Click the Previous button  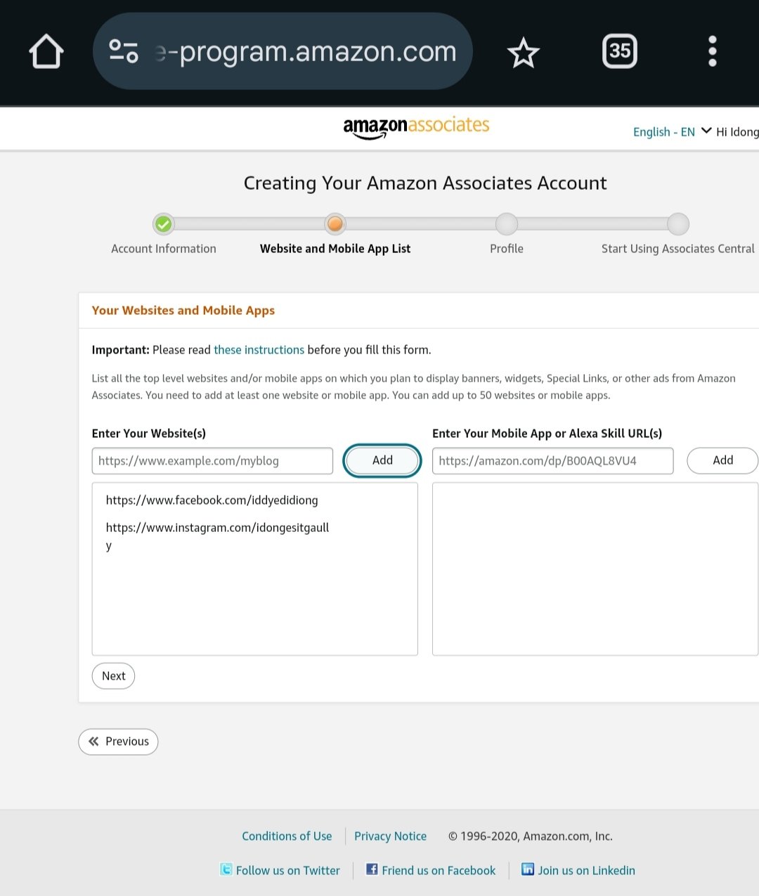pos(118,741)
